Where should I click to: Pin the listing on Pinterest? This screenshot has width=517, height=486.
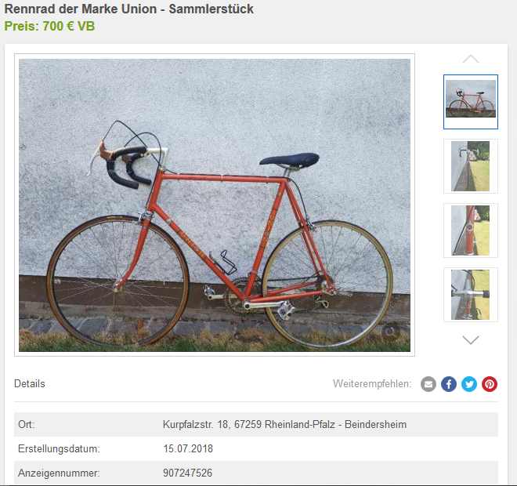point(490,384)
